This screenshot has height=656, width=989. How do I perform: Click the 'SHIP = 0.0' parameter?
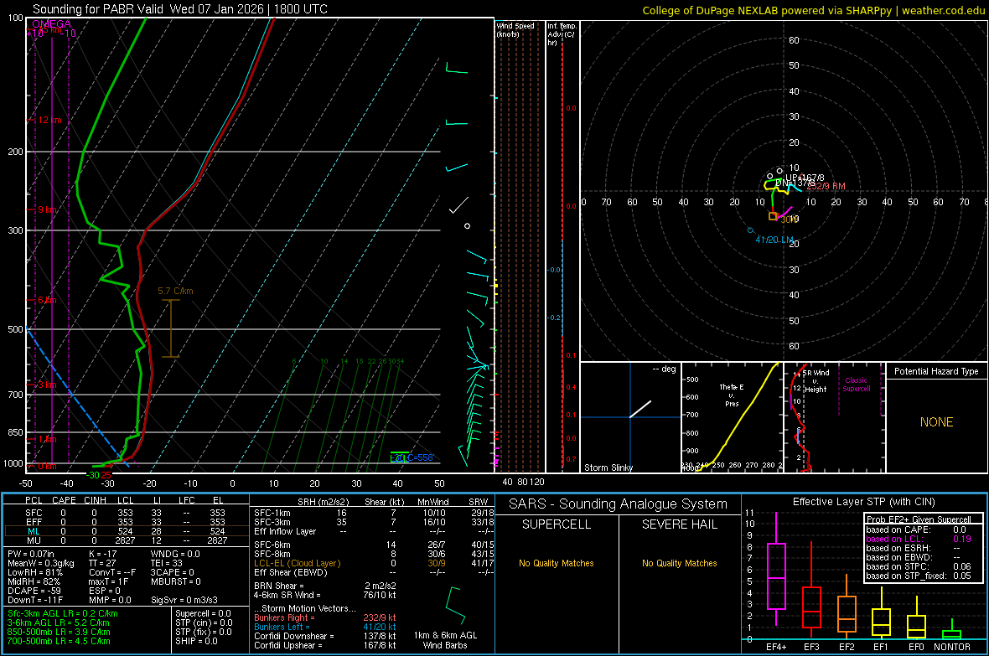(x=196, y=641)
